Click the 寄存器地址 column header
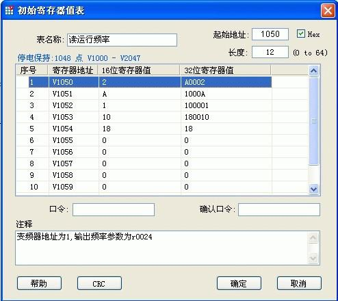 point(73,70)
